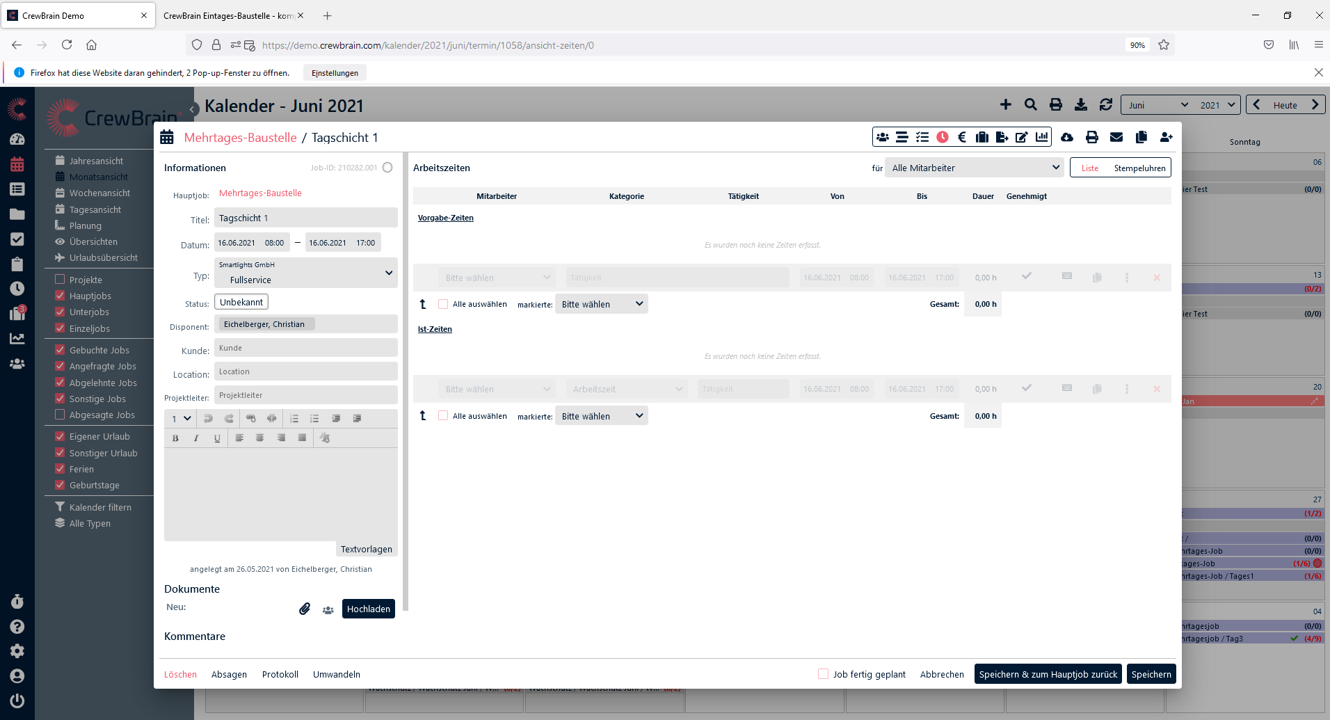1330x720 pixels.
Task: Open the Alle Mitarbeiter dropdown
Action: coord(975,168)
